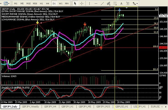Select the equidistant channel tool
168x110 pixels.
(x=109, y=3)
